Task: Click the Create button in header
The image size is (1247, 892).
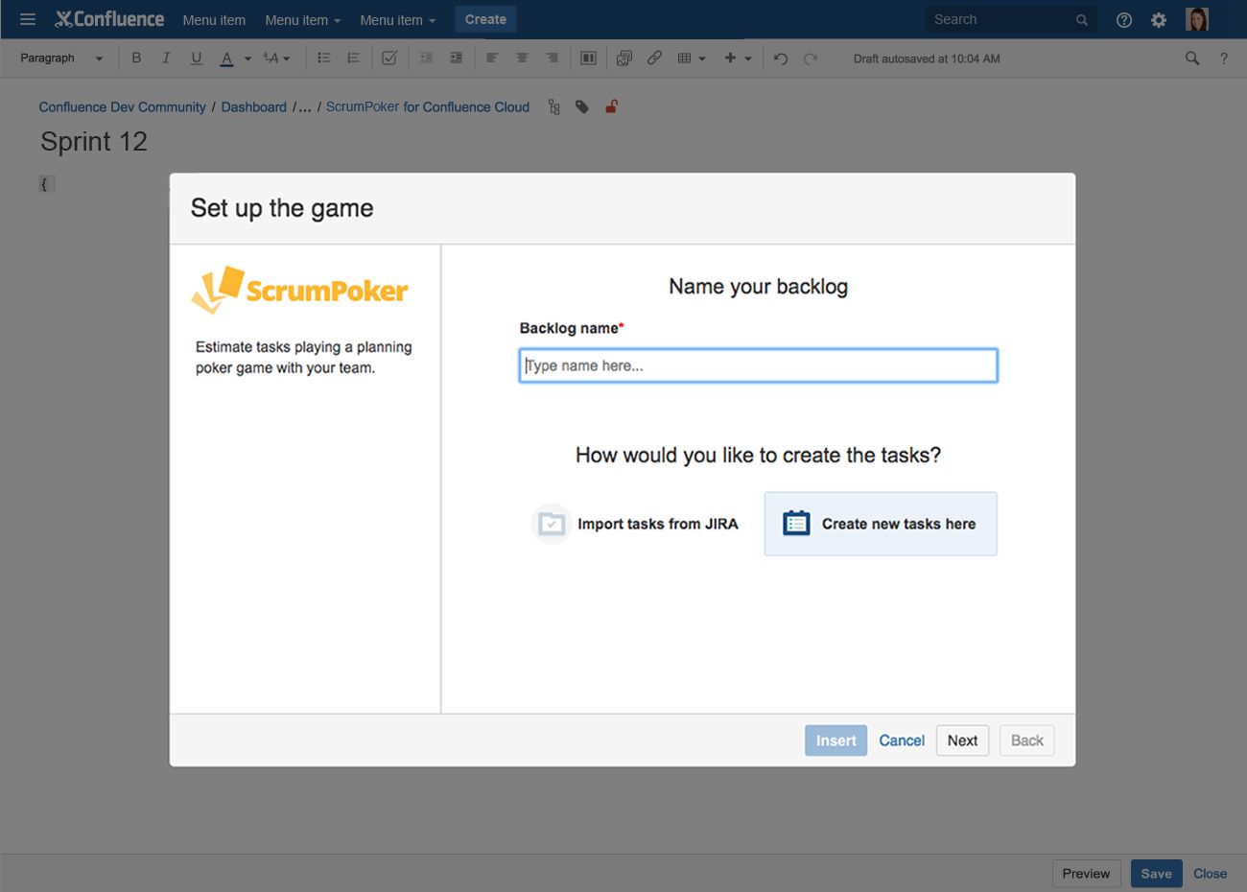Action: (x=485, y=19)
